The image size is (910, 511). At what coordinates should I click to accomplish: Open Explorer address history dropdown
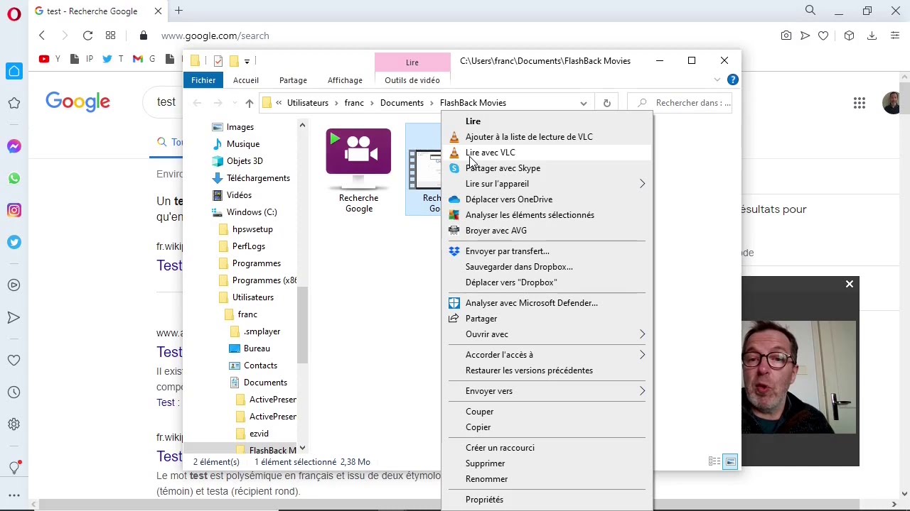coord(583,103)
